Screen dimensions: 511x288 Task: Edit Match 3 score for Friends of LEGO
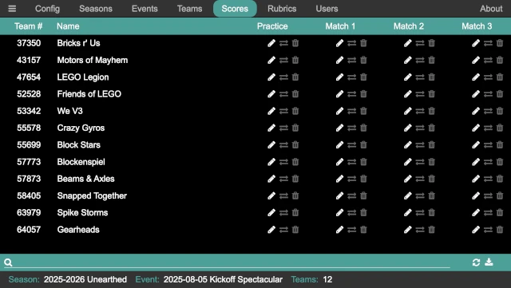pos(476,94)
